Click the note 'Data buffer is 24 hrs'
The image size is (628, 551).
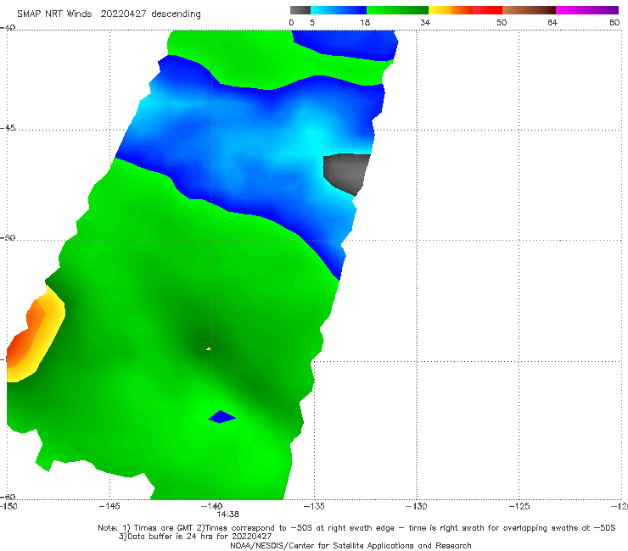(x=171, y=537)
